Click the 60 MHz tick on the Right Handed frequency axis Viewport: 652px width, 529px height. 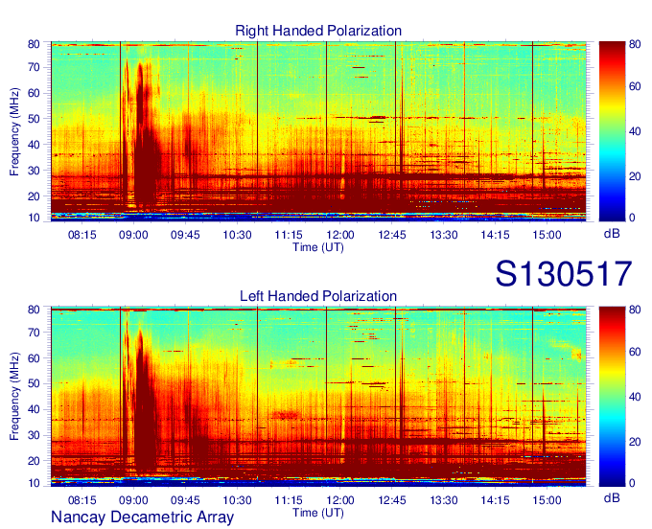tap(34, 93)
